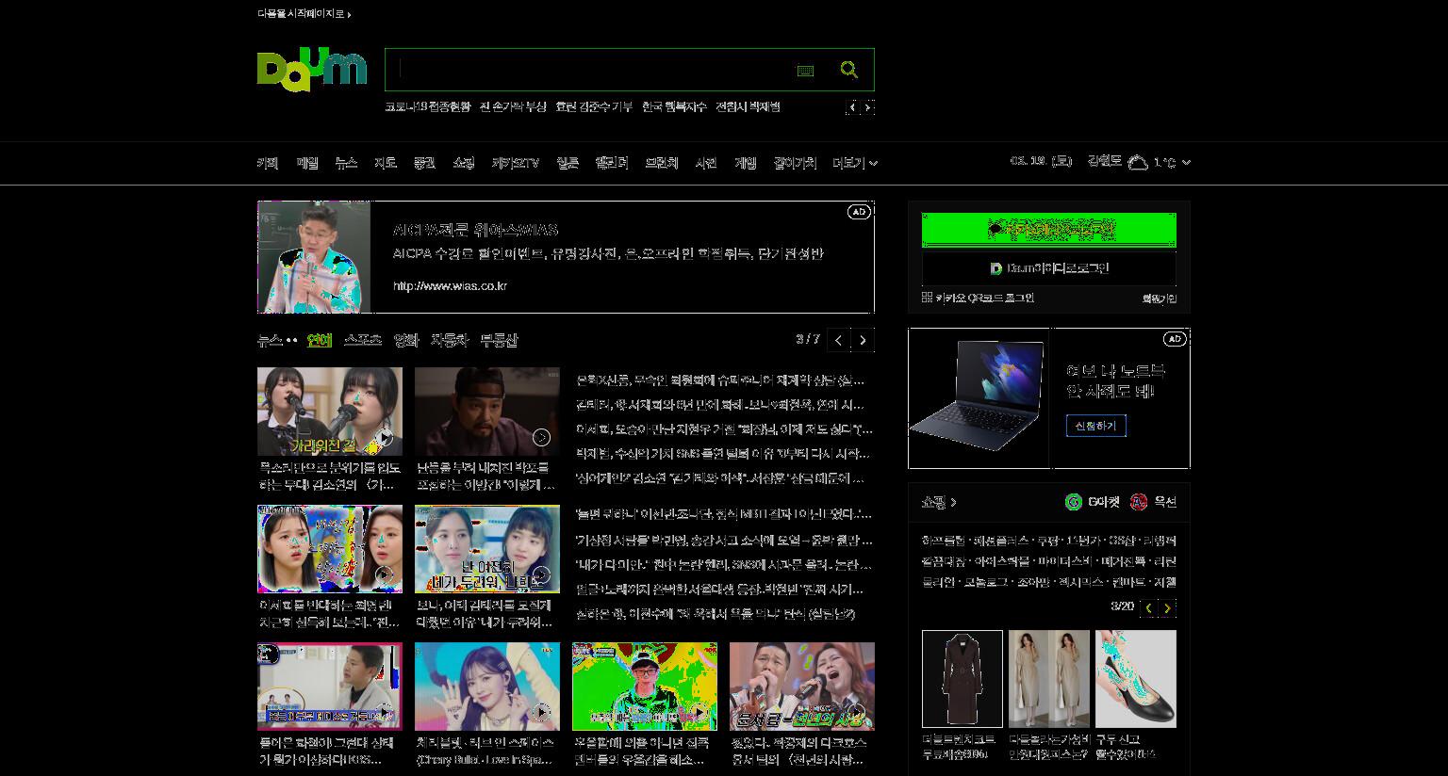Open the 사전 menu item
The height and width of the screenshot is (776, 1448).
pos(706,163)
